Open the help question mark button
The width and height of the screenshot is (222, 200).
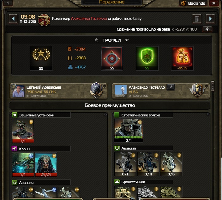8,3
